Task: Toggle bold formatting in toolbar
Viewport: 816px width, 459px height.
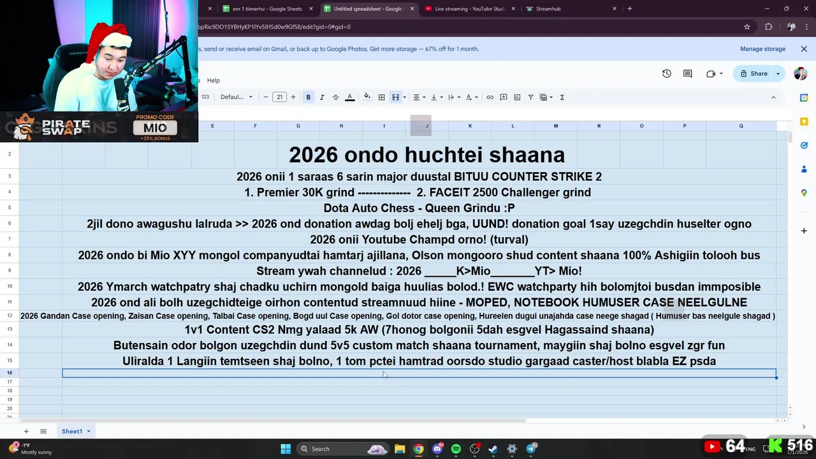Action: [308, 97]
